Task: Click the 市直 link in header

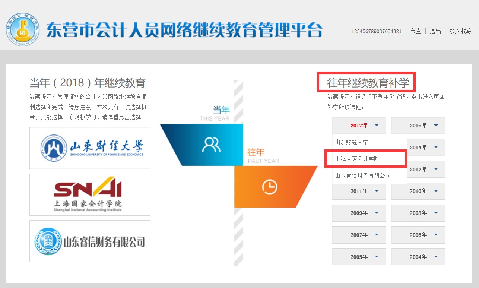Action: click(416, 31)
